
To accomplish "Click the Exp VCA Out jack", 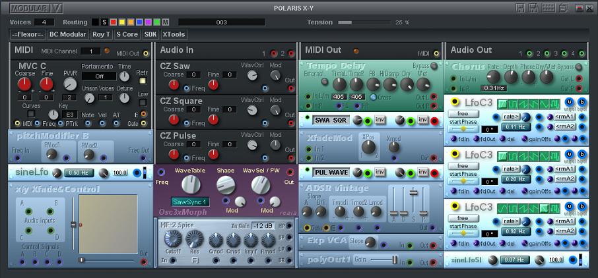I will pyautogui.click(x=433, y=246).
